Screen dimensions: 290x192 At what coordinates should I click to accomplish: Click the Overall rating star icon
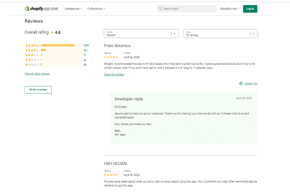(52, 33)
